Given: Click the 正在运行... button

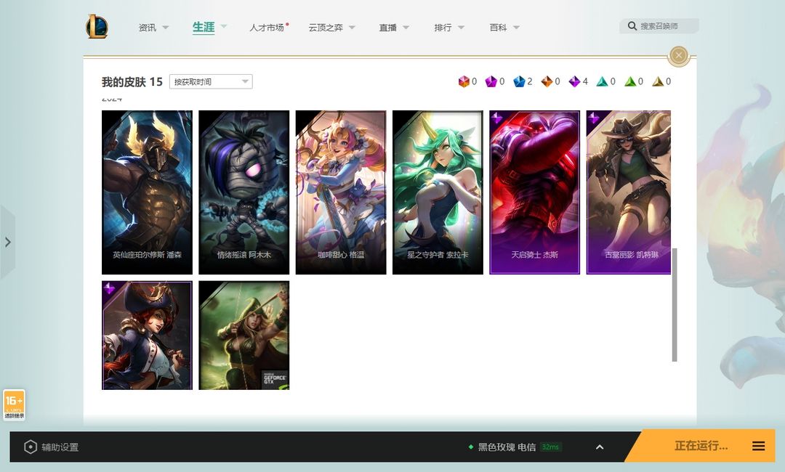Looking at the screenshot, I should click(x=701, y=446).
